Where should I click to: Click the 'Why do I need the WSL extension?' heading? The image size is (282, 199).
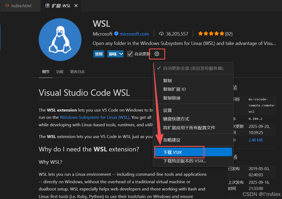[x=89, y=149]
